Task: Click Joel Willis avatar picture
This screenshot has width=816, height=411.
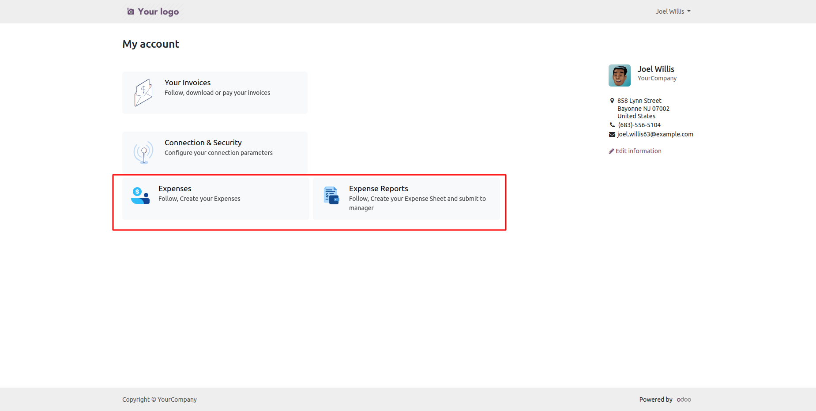Action: (x=620, y=75)
